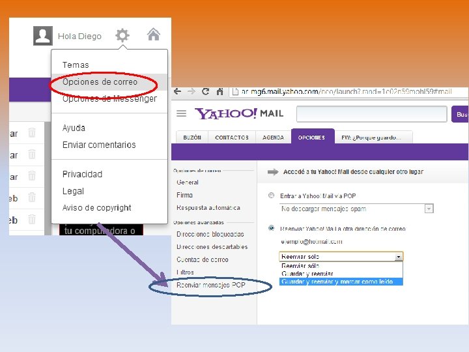The image size is (469, 352).
Task: Navigate back with browser back arrow
Action: point(177,92)
